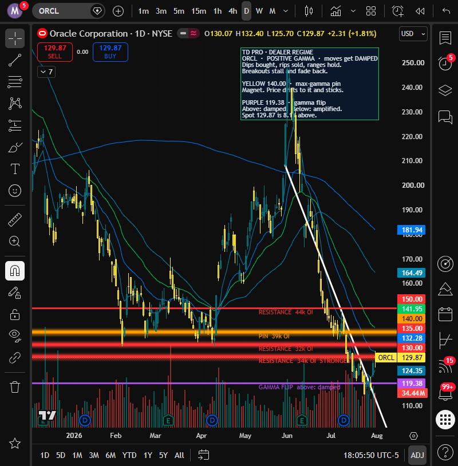Open the Indicators button
This screenshot has width=458, height=466.
click(336, 11)
